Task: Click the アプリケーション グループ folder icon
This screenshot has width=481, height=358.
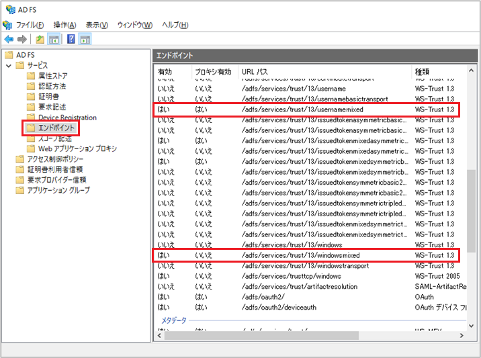Action: click(x=19, y=190)
